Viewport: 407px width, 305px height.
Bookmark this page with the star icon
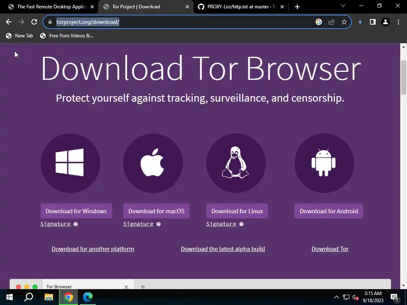pyautogui.click(x=344, y=22)
